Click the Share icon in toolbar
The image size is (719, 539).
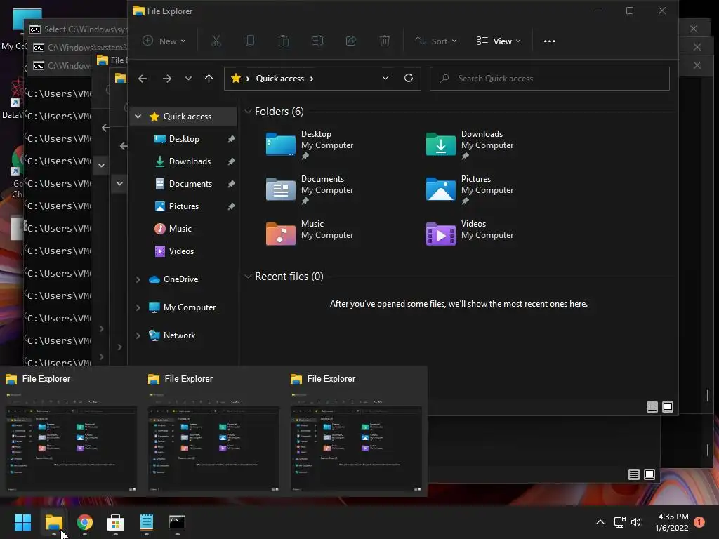[x=351, y=41]
